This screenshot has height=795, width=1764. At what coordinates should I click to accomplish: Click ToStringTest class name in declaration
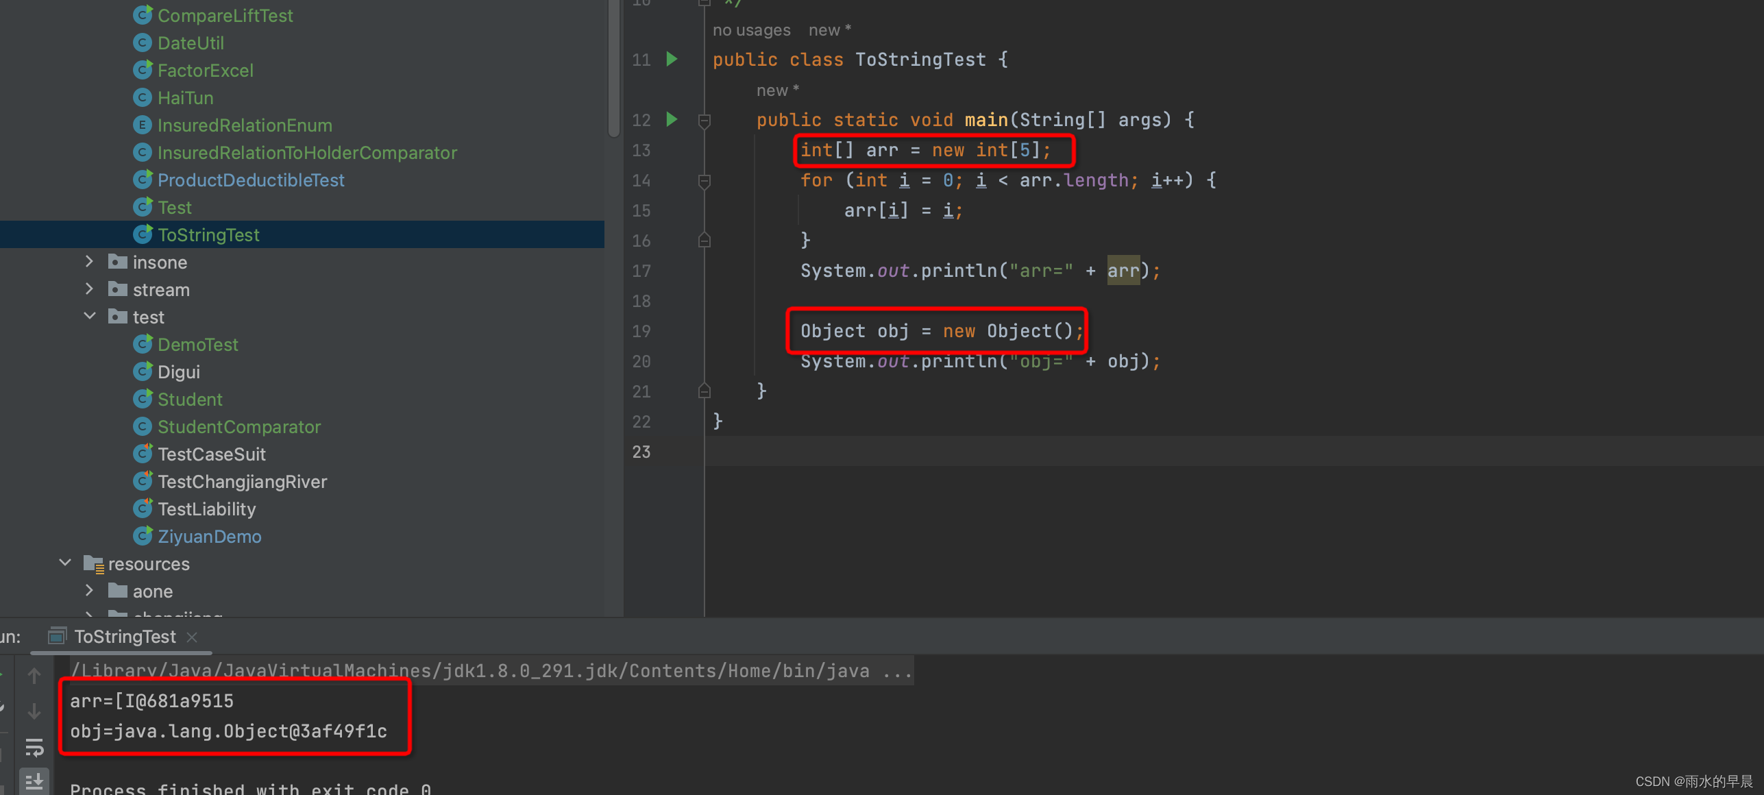(x=920, y=60)
